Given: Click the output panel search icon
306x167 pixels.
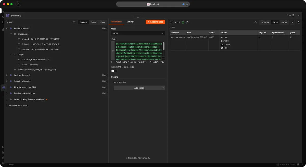Looking at the screenshot, I should coord(256,22).
